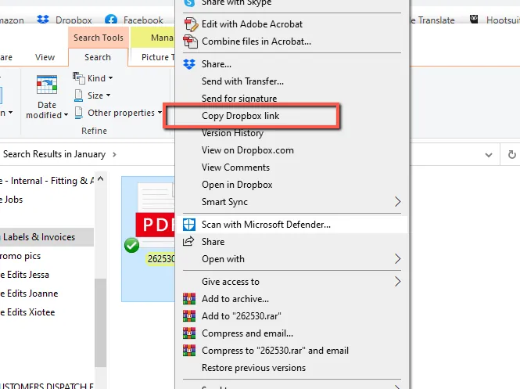520x389 pixels.
Task: Select the Internal - Fitting folder in the tree
Action: pyautogui.click(x=47, y=181)
